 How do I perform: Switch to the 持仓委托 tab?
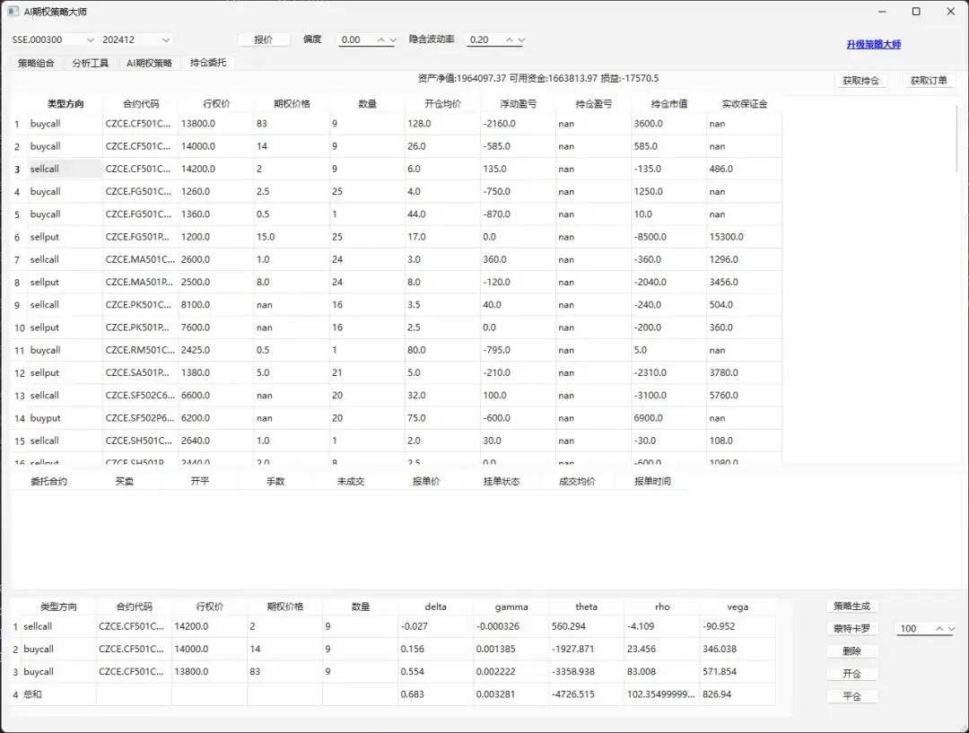208,63
